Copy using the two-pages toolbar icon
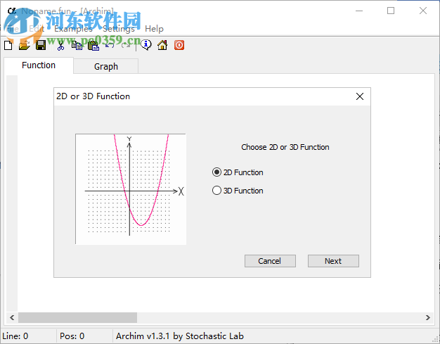The width and height of the screenshot is (440, 344). click(x=77, y=45)
